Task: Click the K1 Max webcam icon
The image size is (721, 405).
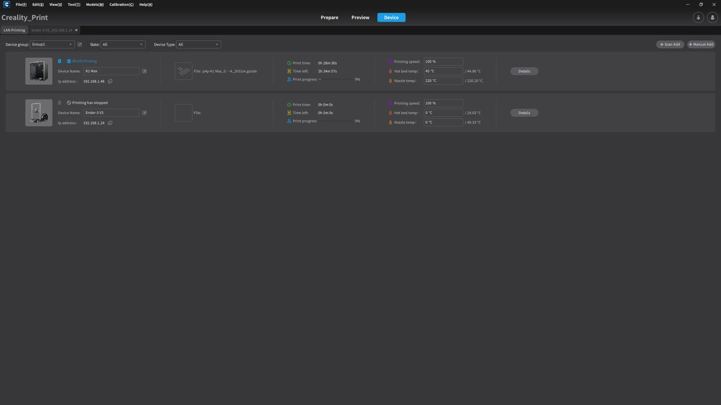Action: 59,61
